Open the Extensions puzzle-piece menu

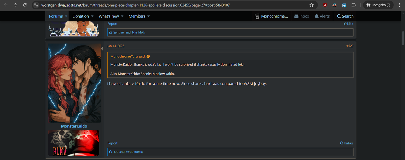tap(354, 5)
